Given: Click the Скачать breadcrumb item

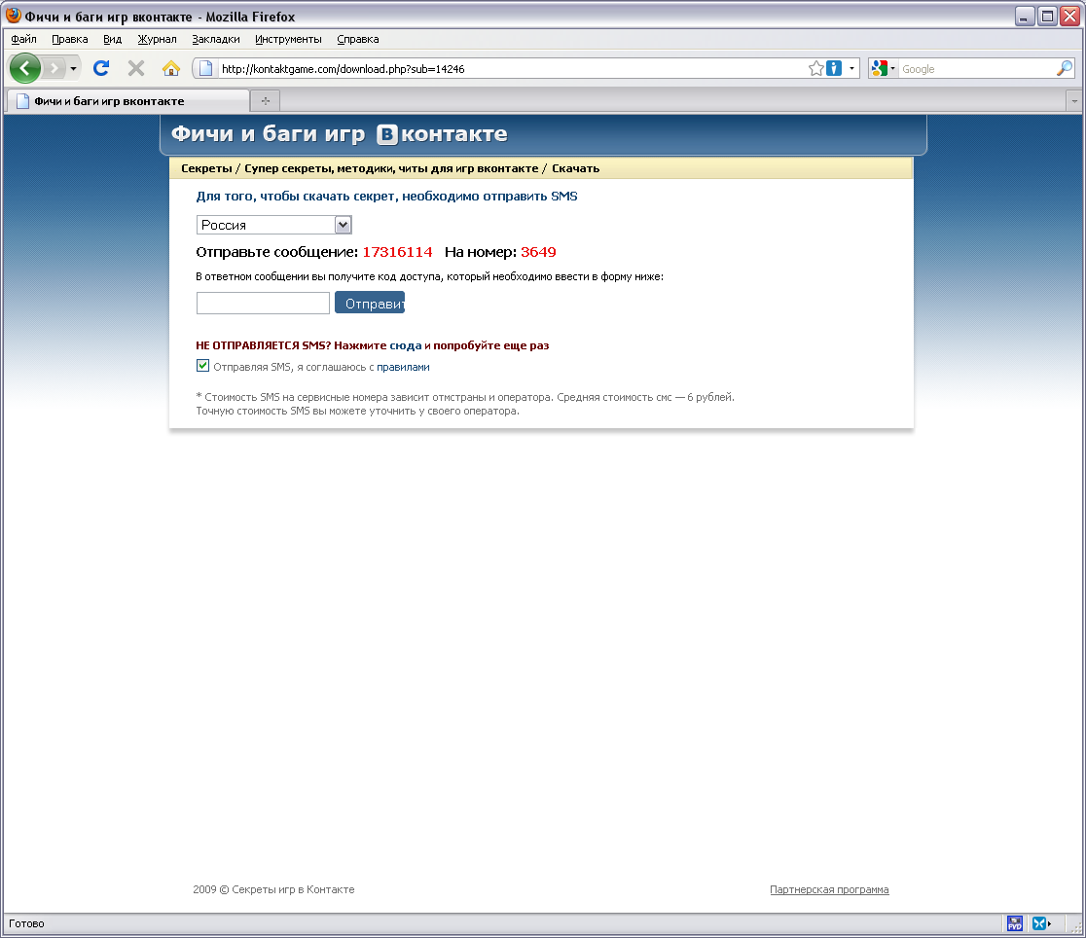Looking at the screenshot, I should coord(575,168).
